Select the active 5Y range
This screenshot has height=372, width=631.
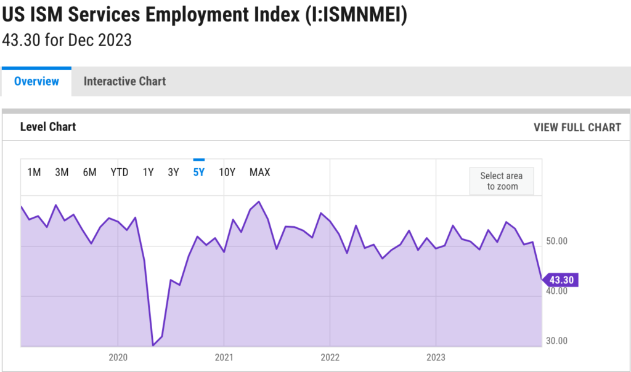(199, 172)
